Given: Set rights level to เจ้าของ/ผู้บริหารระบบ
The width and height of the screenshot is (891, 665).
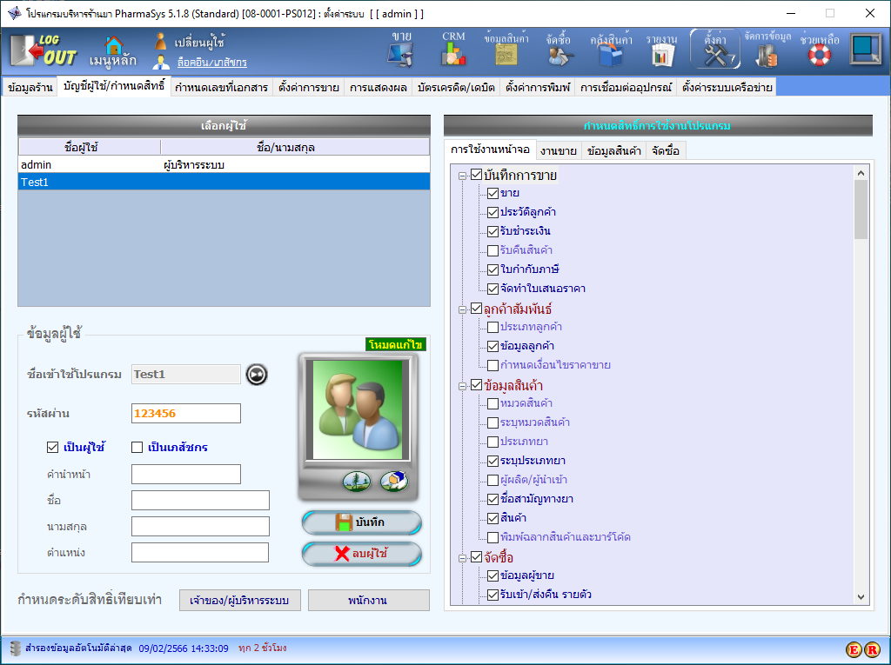Looking at the screenshot, I should (x=240, y=601).
